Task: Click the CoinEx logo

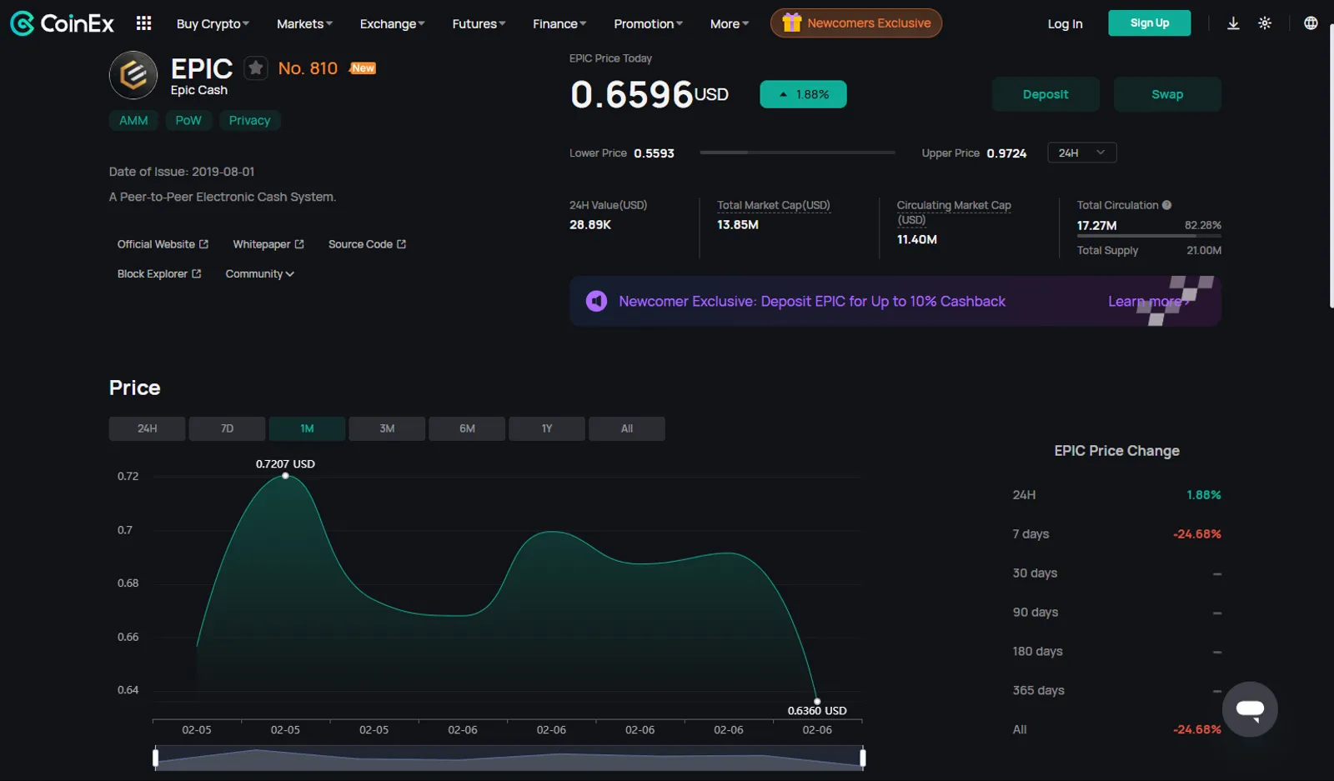Action: (x=62, y=23)
